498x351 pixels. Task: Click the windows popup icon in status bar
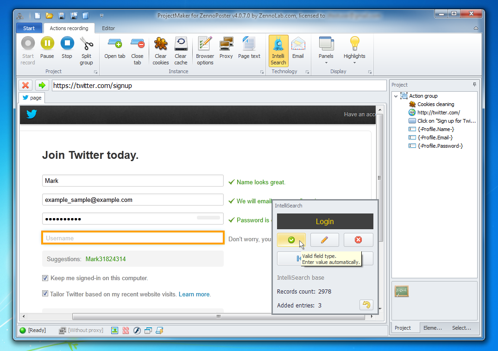point(148,330)
